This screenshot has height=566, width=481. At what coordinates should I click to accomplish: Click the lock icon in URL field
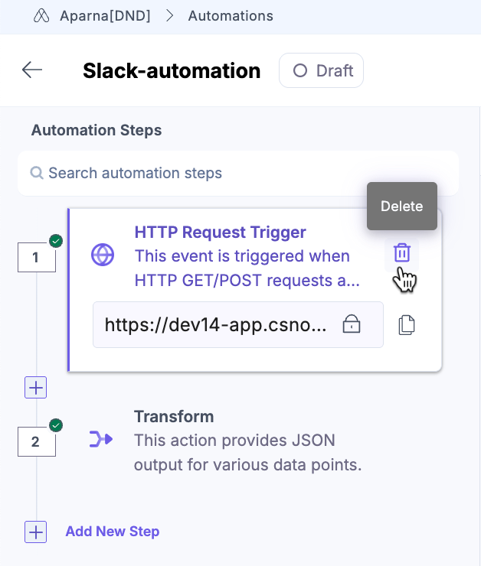(352, 324)
